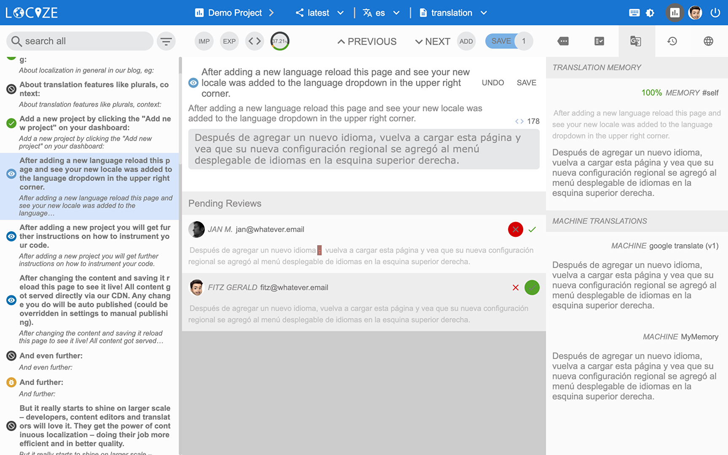The image size is (728, 455).
Task: Click the 37.21% translation progress circle
Action: point(280,41)
